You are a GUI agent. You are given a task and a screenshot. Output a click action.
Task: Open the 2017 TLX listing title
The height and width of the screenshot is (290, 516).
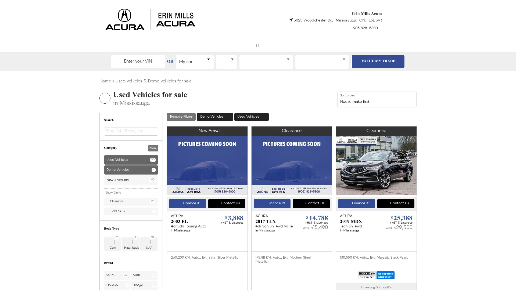pos(266,222)
